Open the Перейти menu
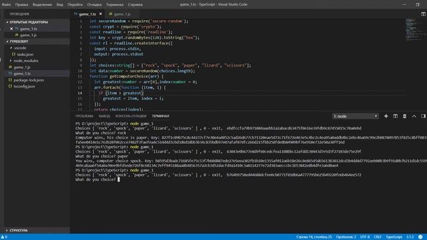The height and width of the screenshot is (240, 427). point(75,5)
